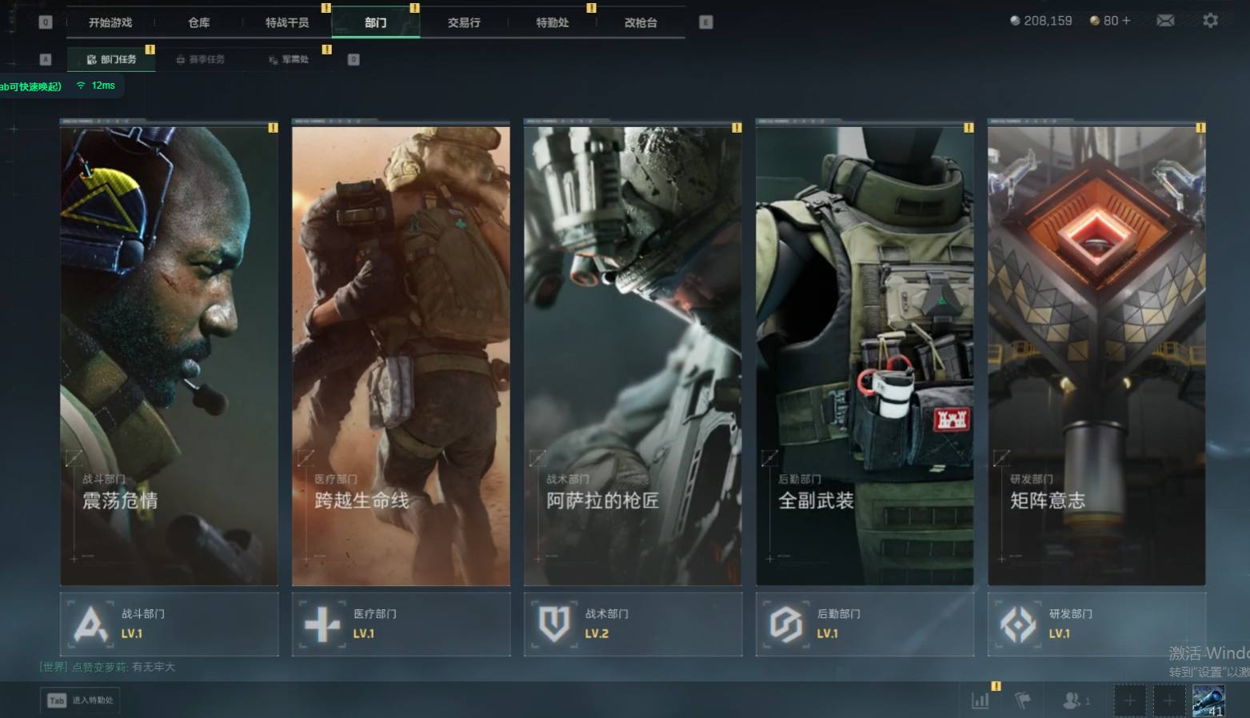Click the 战术部门 shield emblem icon
This screenshot has height=718, width=1250.
(554, 624)
